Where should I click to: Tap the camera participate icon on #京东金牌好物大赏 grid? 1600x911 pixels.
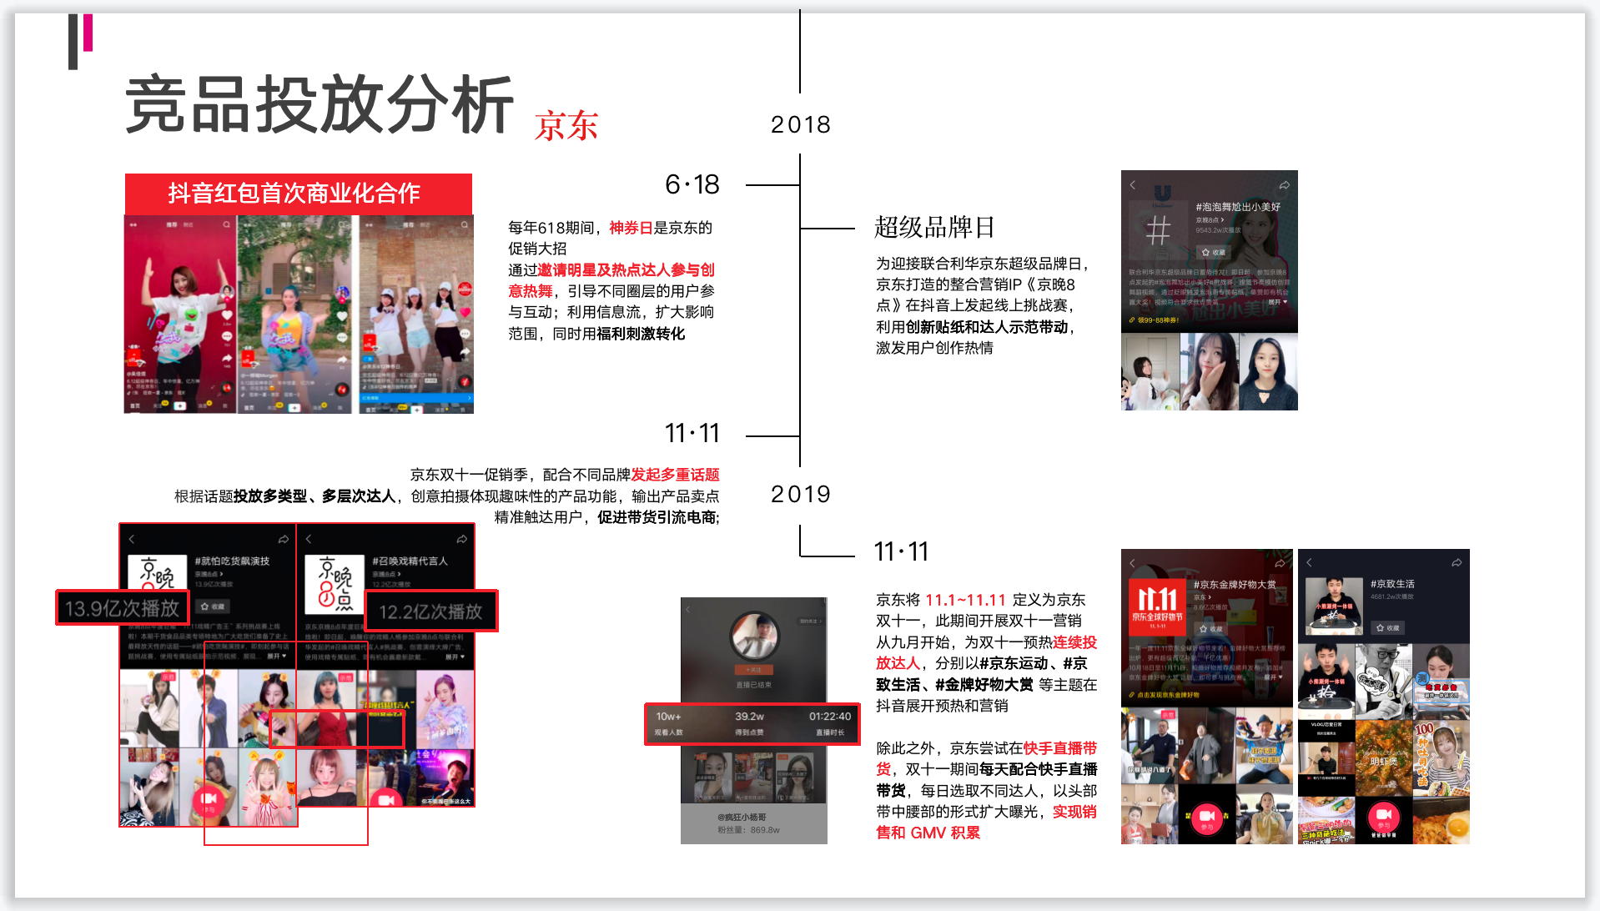click(1207, 820)
